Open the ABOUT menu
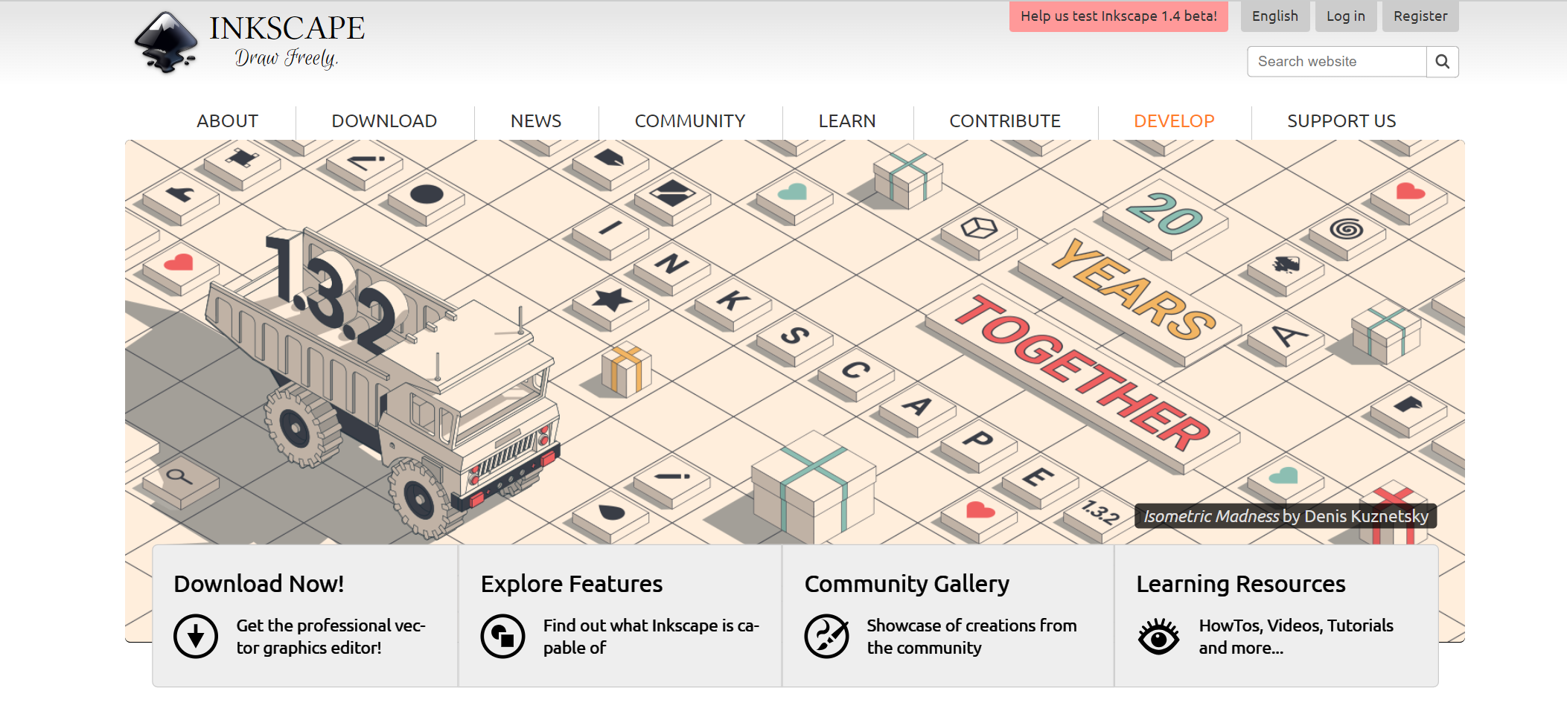This screenshot has height=714, width=1567. (x=227, y=121)
